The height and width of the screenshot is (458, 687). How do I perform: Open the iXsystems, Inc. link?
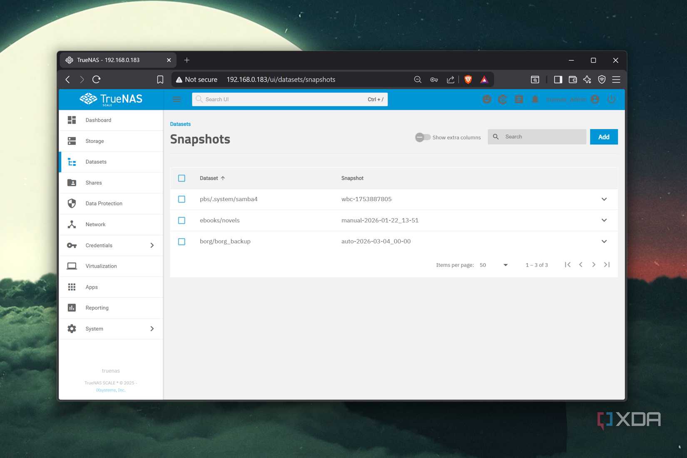pyautogui.click(x=110, y=390)
